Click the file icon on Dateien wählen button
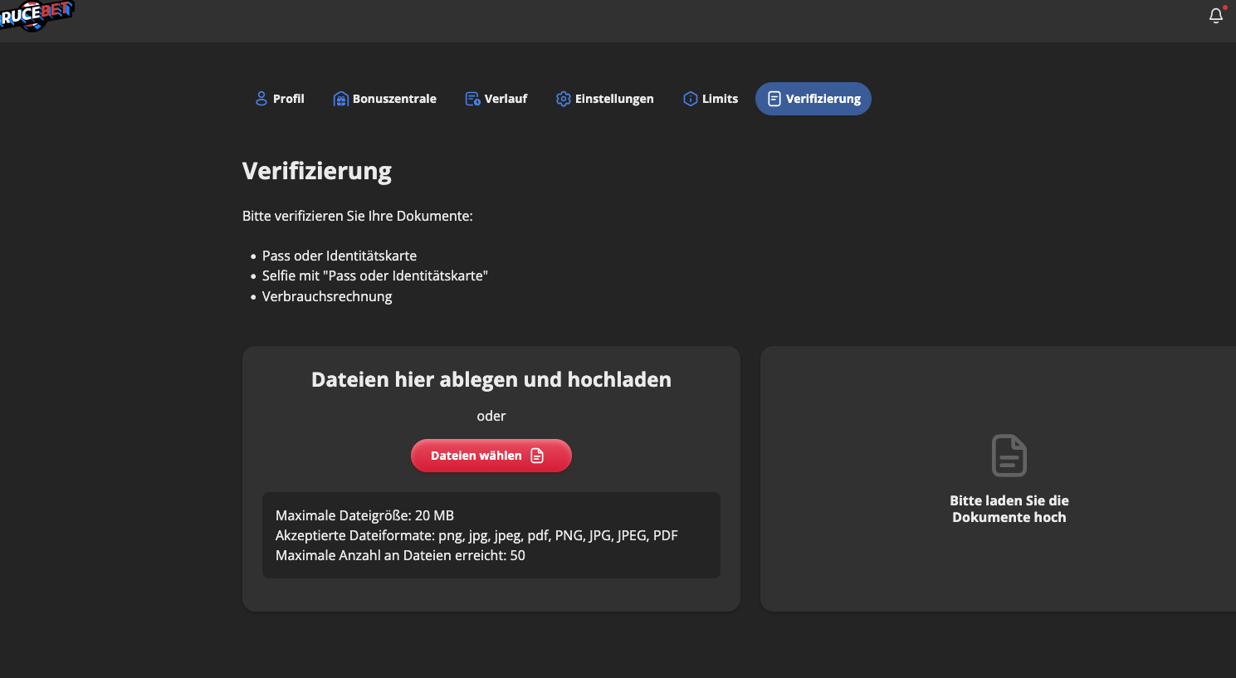Viewport: 1236px width, 678px height. click(x=537, y=456)
